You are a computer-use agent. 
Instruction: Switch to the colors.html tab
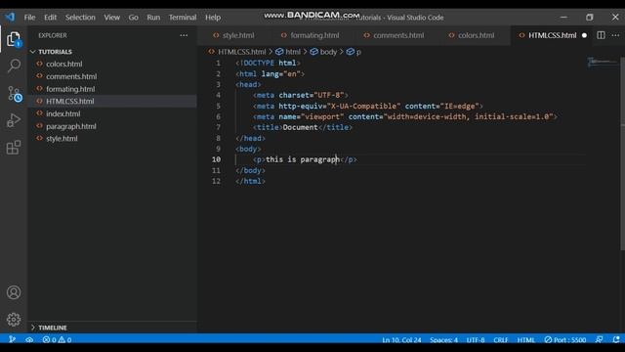[x=472, y=35]
